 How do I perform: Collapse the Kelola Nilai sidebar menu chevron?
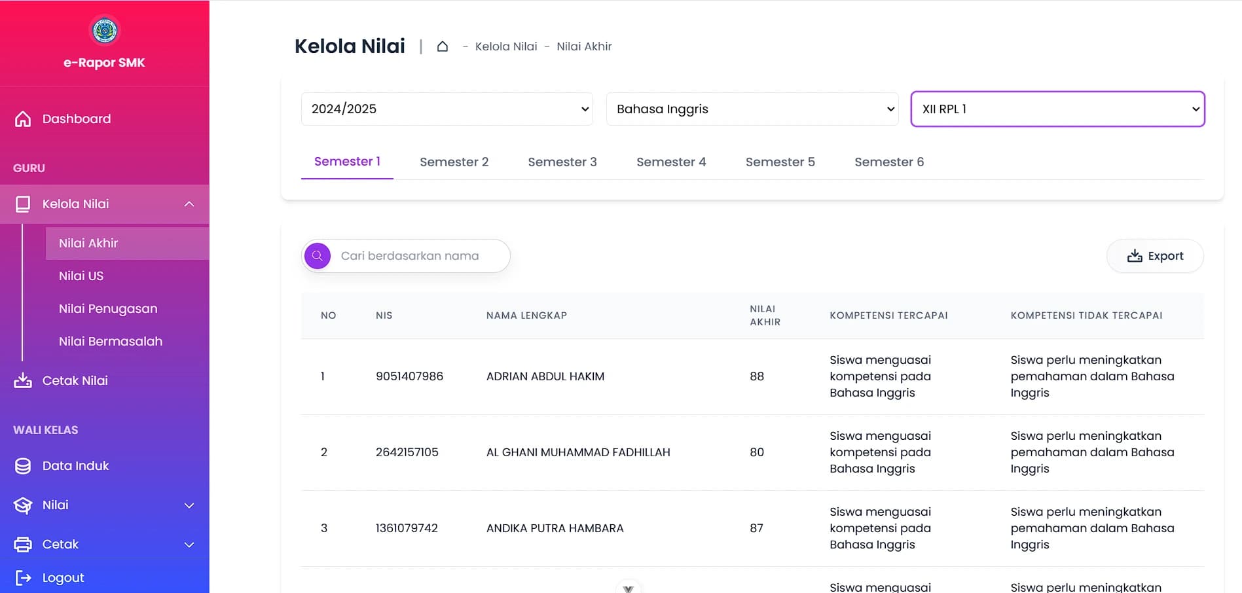[x=189, y=204]
